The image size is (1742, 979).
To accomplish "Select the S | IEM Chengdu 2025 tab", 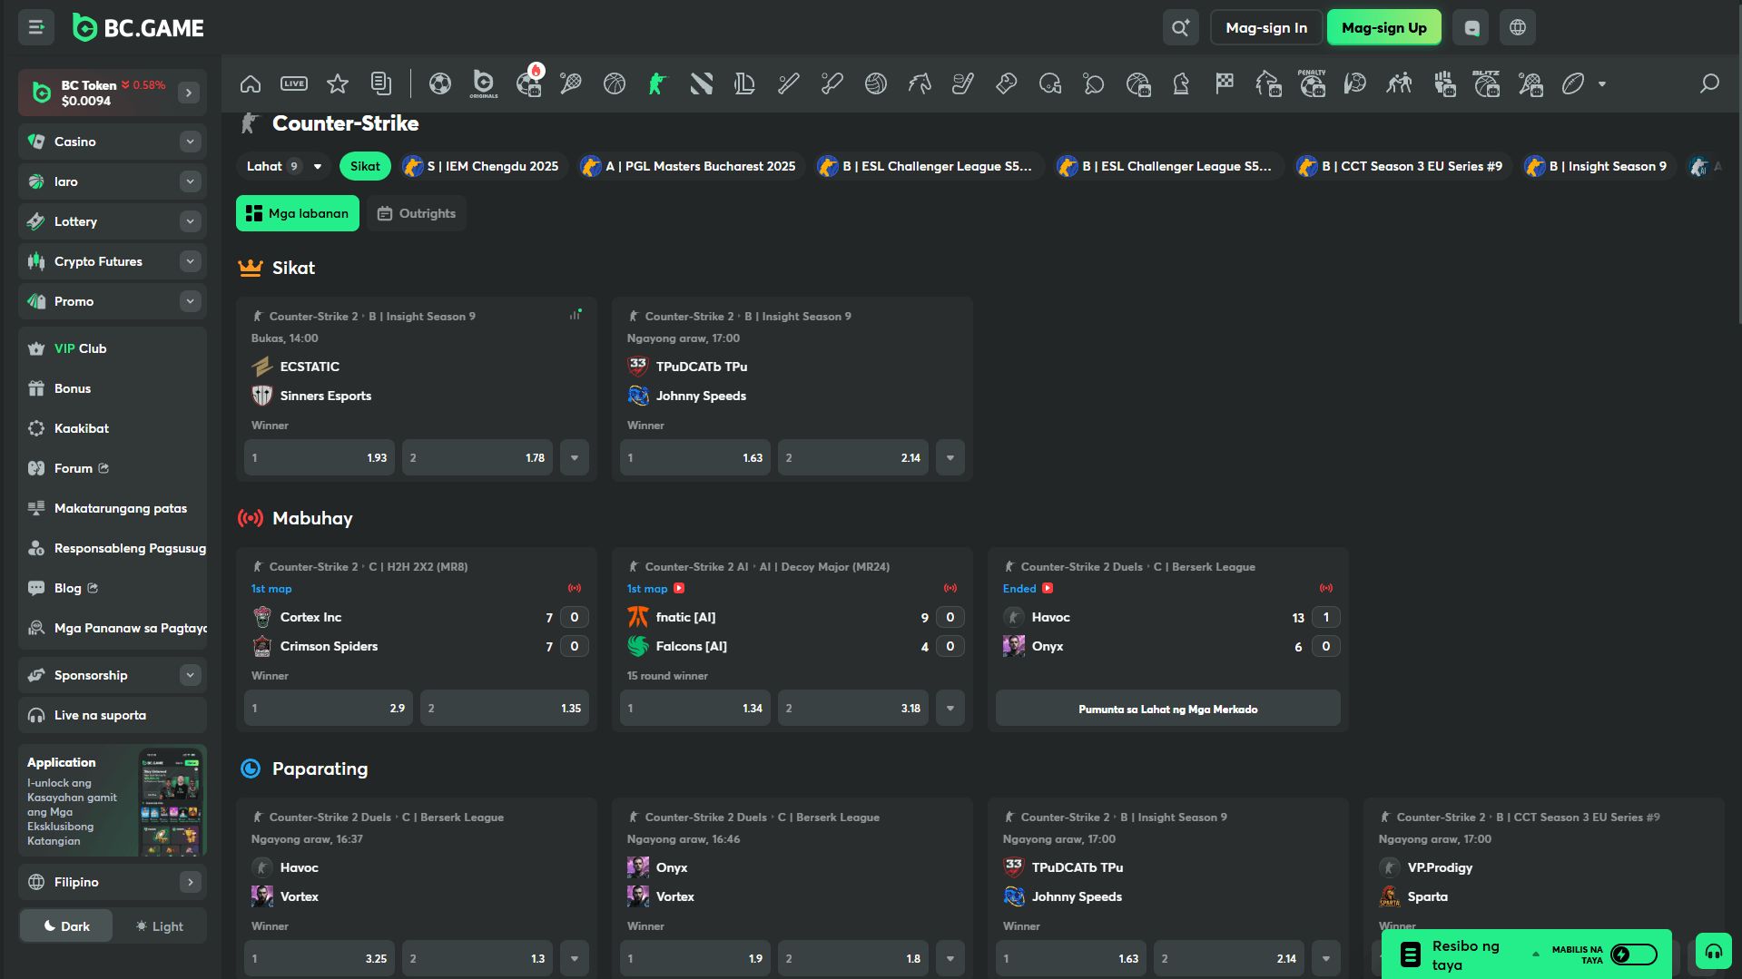I will pos(481,166).
